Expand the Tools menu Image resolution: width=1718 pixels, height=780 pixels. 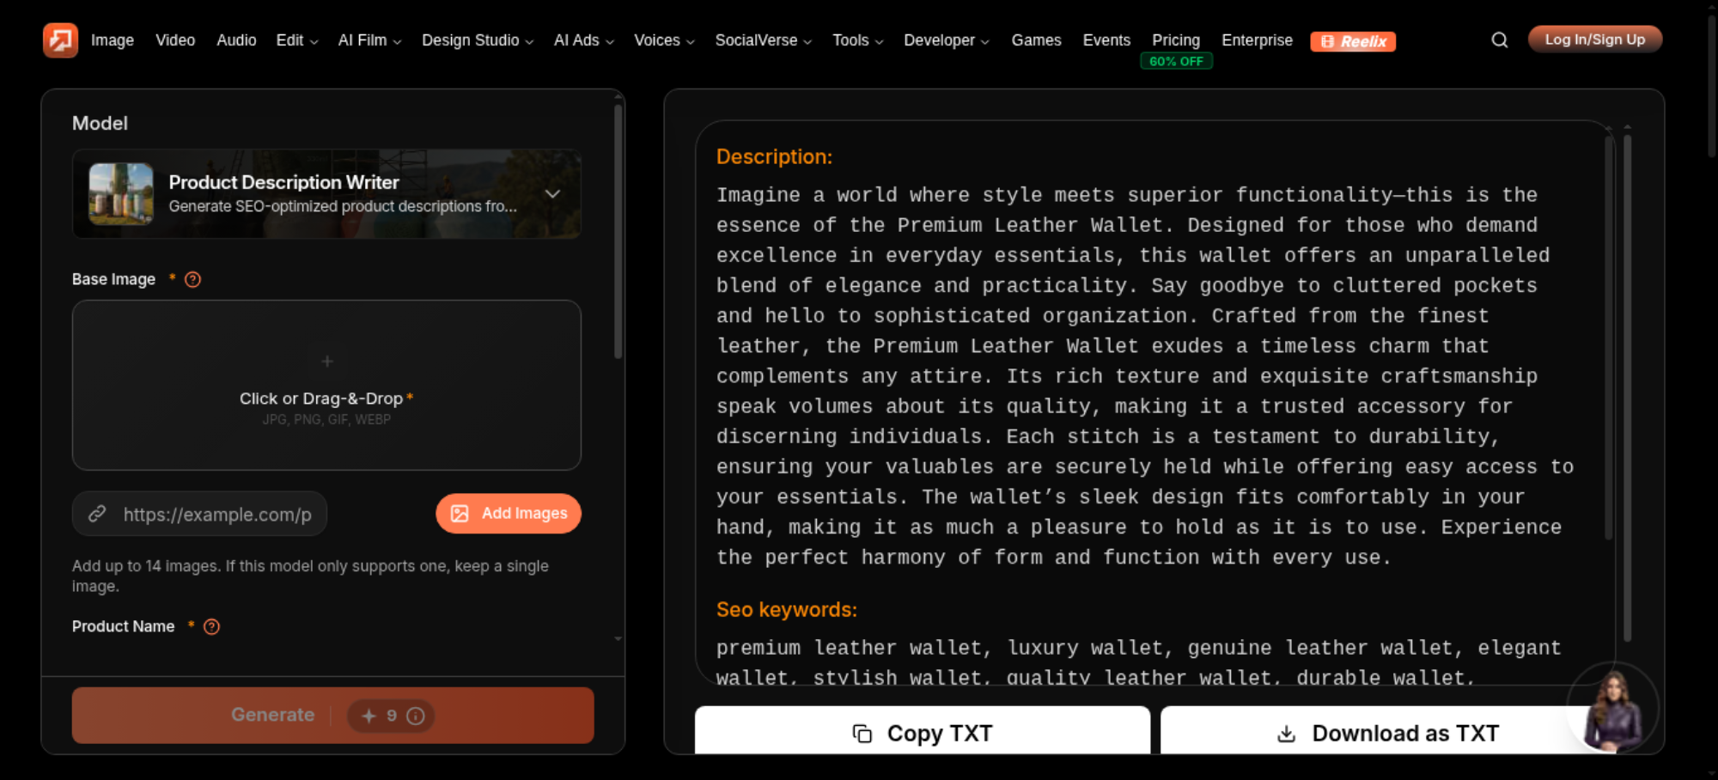tap(857, 40)
